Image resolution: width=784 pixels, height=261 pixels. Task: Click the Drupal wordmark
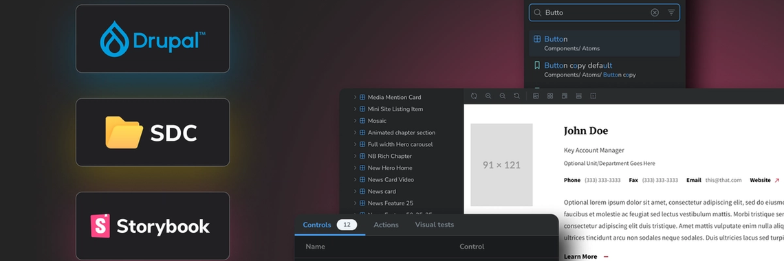(x=169, y=41)
